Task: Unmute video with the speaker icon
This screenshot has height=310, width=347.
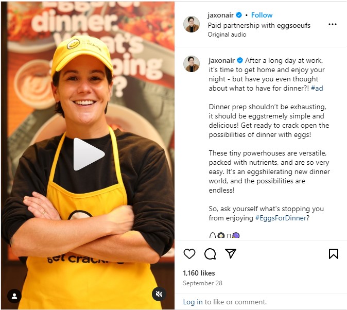Action: tap(159, 294)
